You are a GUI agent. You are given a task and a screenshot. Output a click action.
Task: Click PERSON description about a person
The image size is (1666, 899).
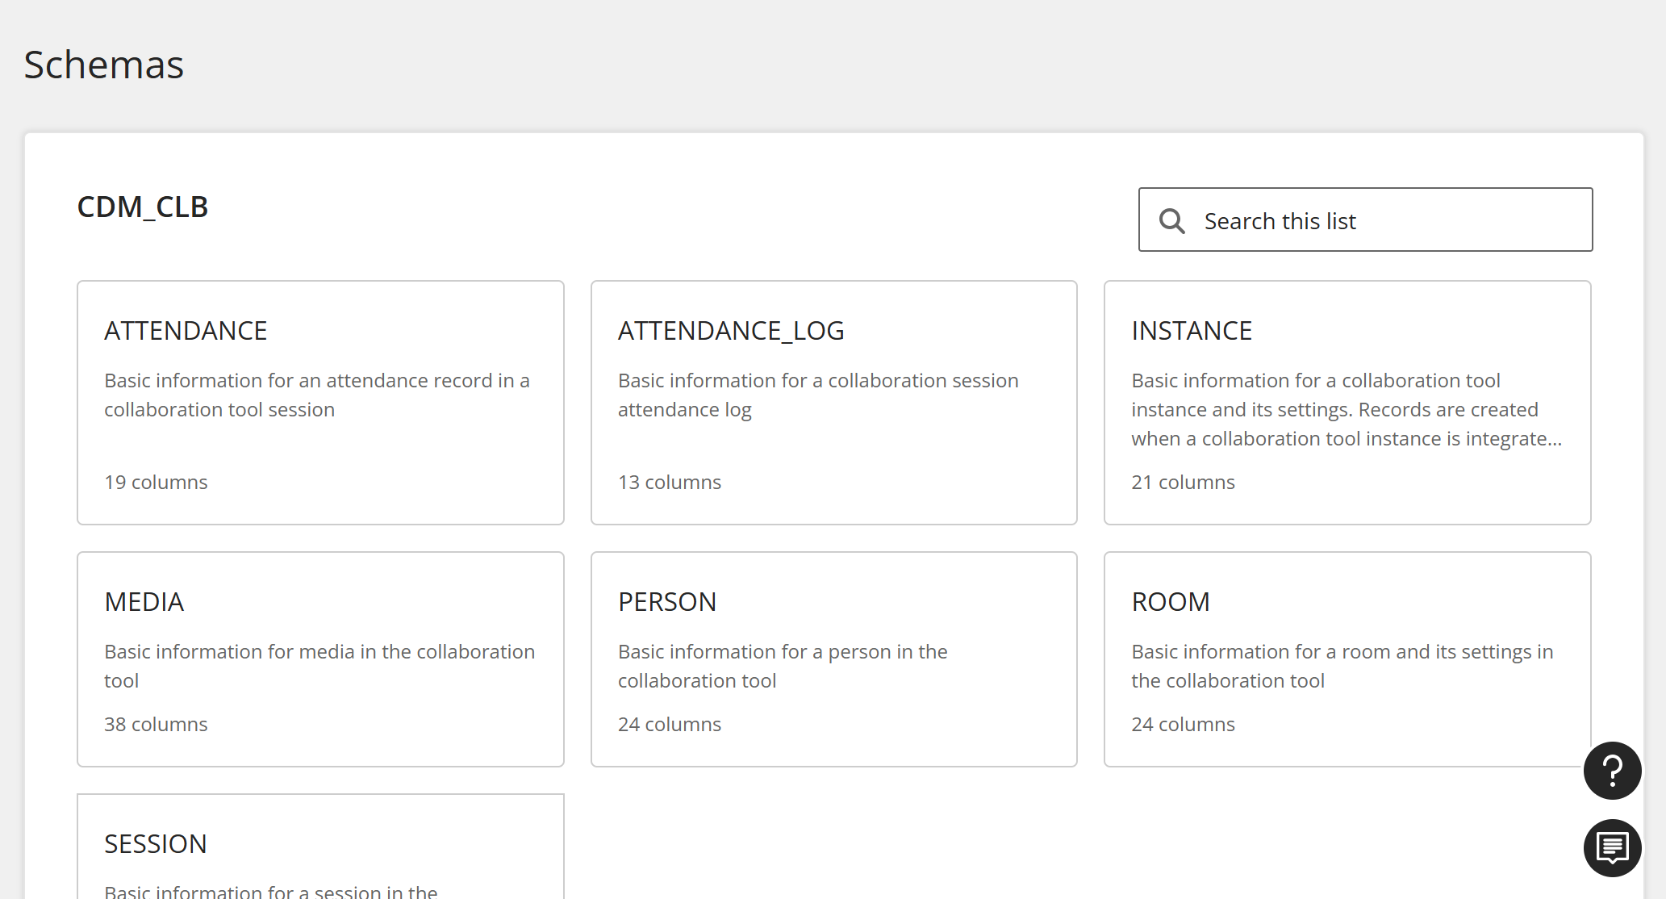coord(783,666)
